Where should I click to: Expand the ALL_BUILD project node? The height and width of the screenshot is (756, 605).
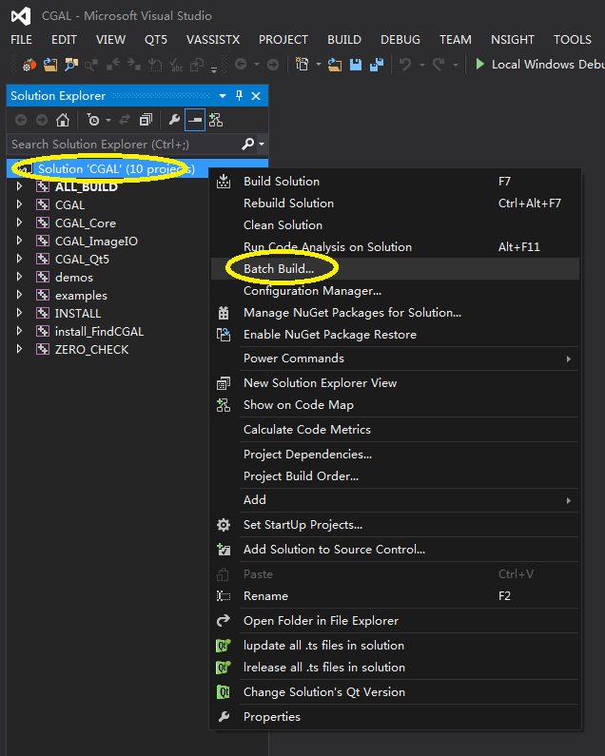19,186
